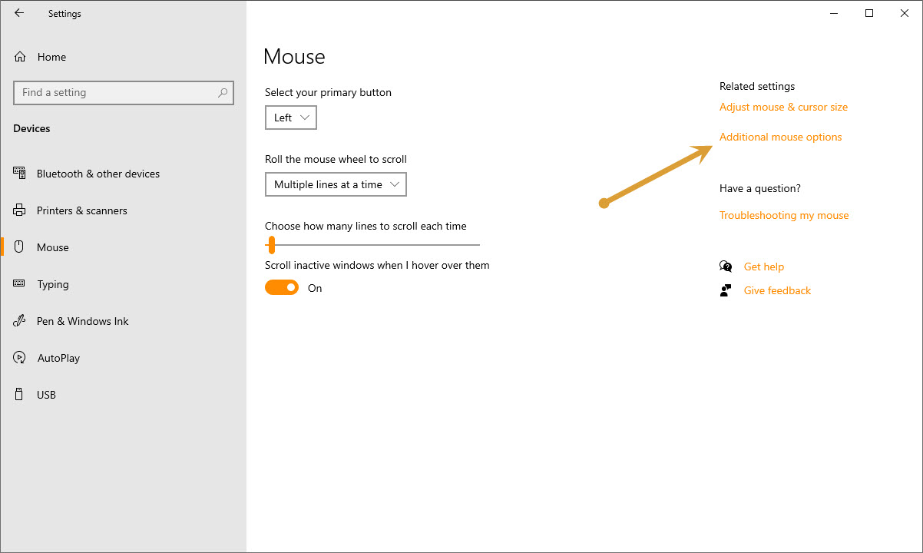Click the Pen & Windows Ink icon

click(20, 321)
